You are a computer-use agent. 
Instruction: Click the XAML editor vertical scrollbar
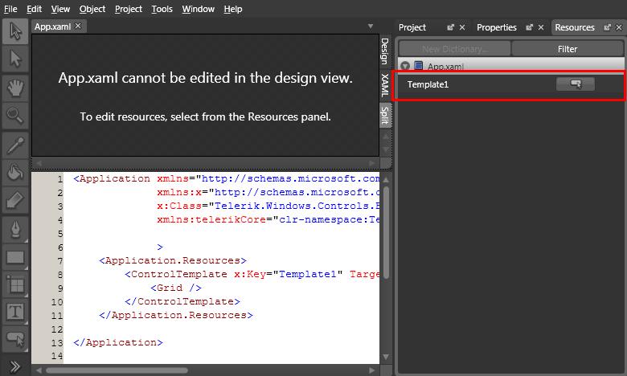pos(387,231)
